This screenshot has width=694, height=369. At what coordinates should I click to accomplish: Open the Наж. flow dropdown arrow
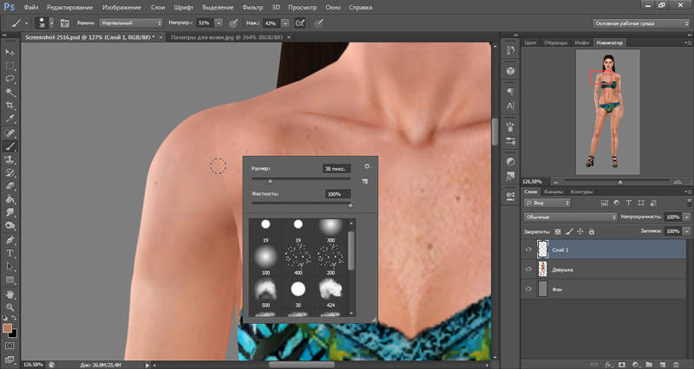(285, 23)
